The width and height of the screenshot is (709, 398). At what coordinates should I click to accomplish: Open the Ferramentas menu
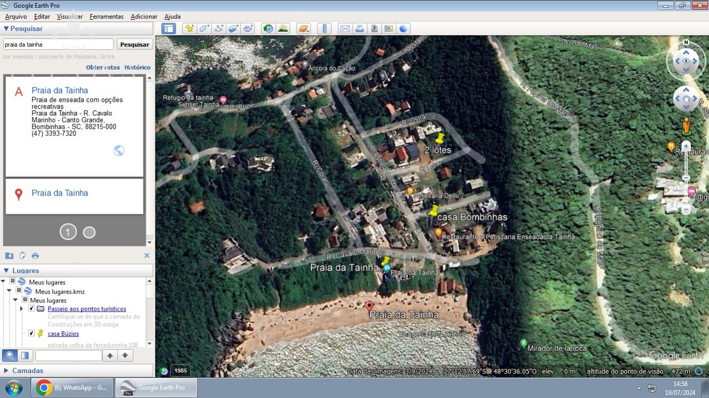click(106, 17)
